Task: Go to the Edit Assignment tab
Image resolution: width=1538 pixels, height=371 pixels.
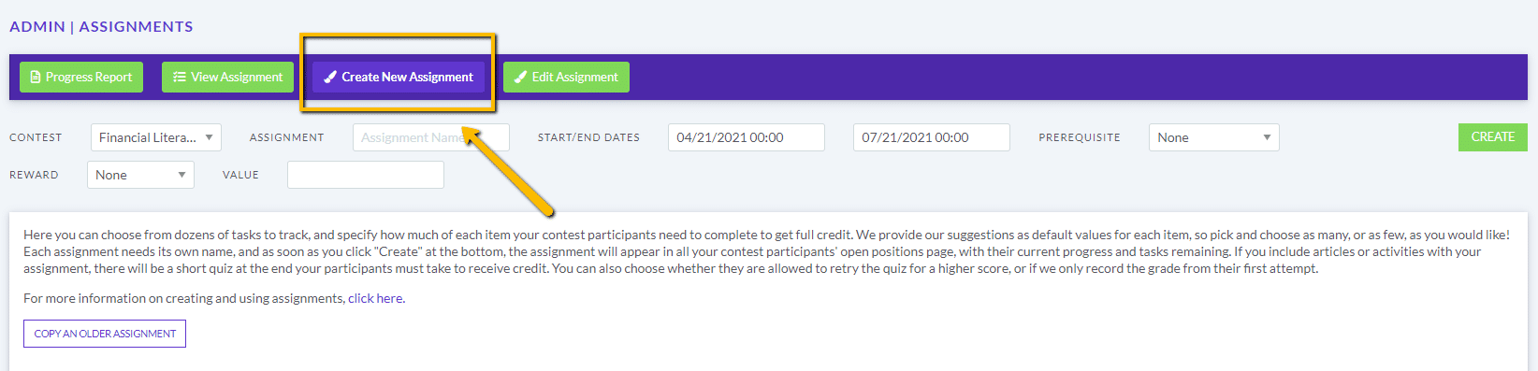Action: point(566,78)
